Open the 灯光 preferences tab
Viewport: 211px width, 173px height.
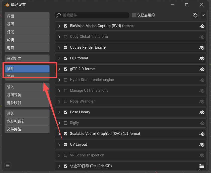[x=27, y=32]
